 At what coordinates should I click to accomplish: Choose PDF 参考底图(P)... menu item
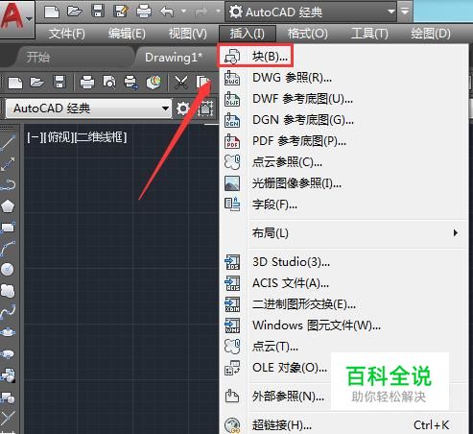tap(343, 141)
